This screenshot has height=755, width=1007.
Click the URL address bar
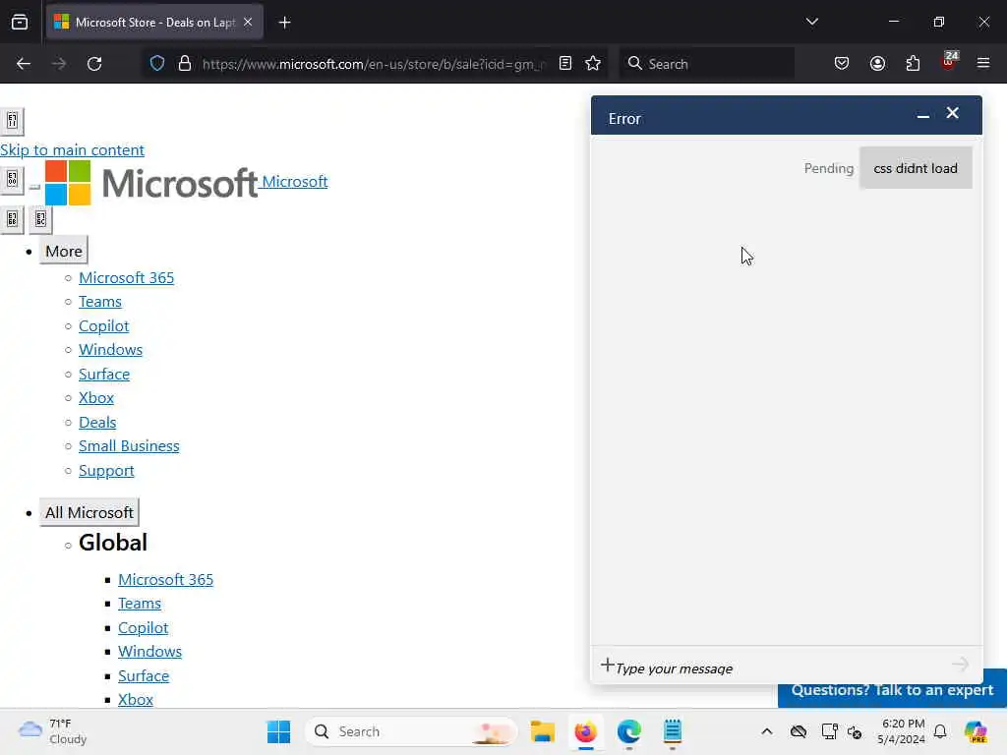[x=374, y=64]
